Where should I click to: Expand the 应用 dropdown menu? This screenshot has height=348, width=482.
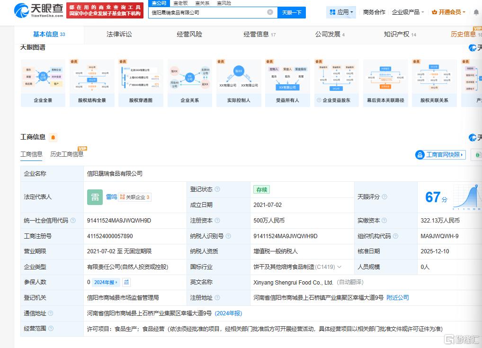341,12
